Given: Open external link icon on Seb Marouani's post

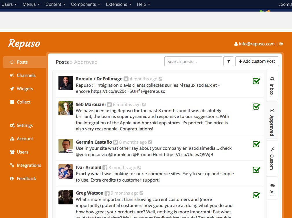Looking at the screenshot, I should 144,105.
